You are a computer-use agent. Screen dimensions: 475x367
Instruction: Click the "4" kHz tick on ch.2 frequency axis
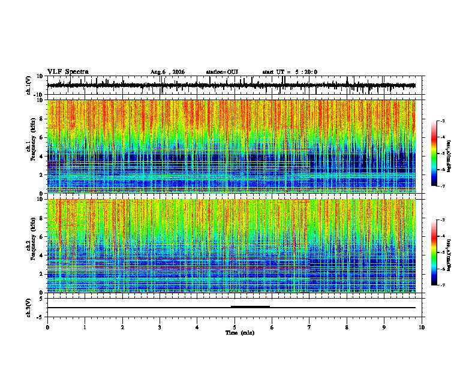point(42,255)
